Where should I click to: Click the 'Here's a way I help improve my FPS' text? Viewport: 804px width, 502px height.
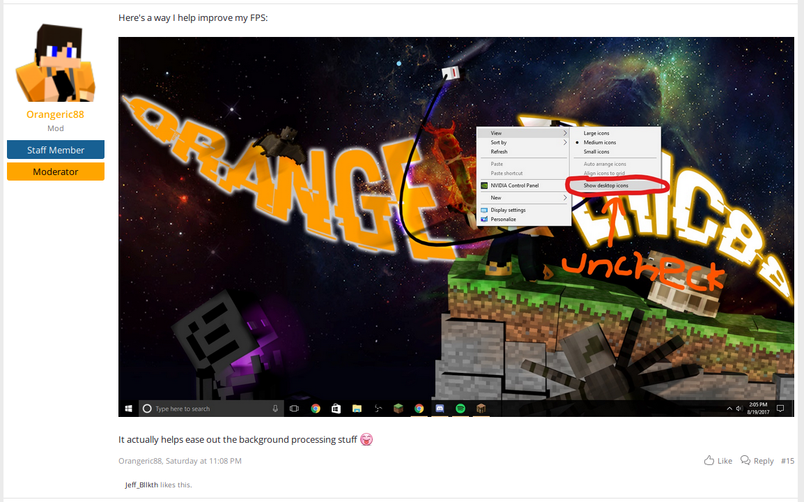coord(193,17)
